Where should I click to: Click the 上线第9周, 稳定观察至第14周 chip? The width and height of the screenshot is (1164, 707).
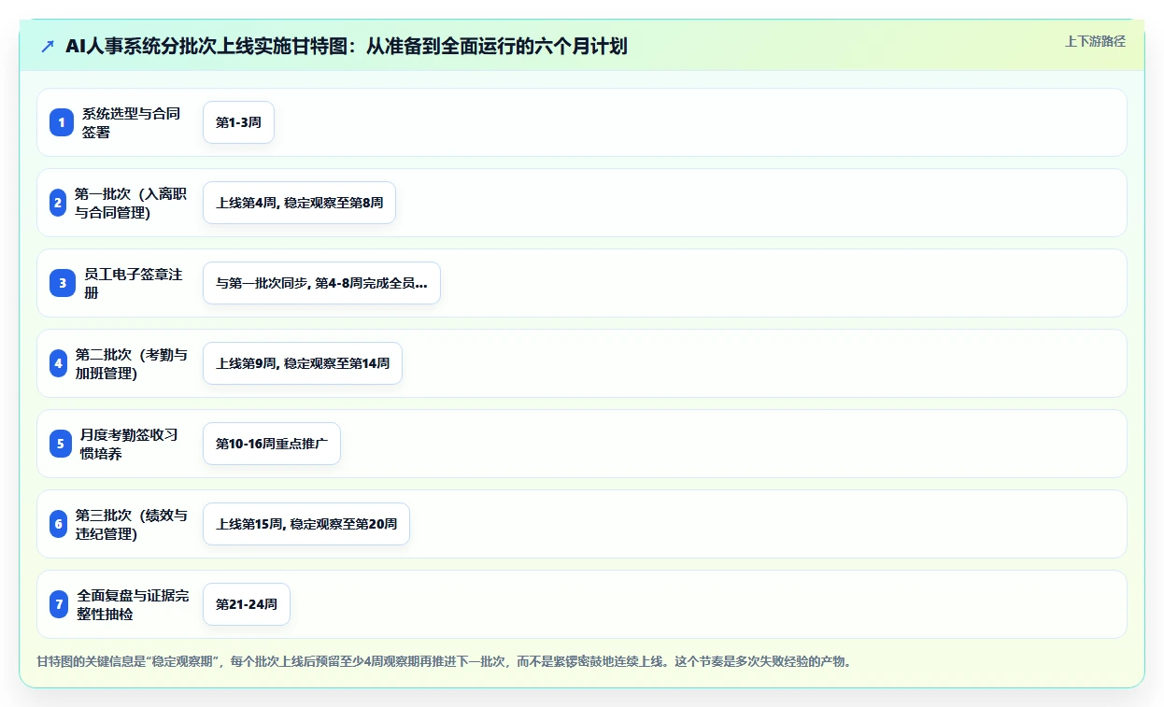tap(303, 363)
